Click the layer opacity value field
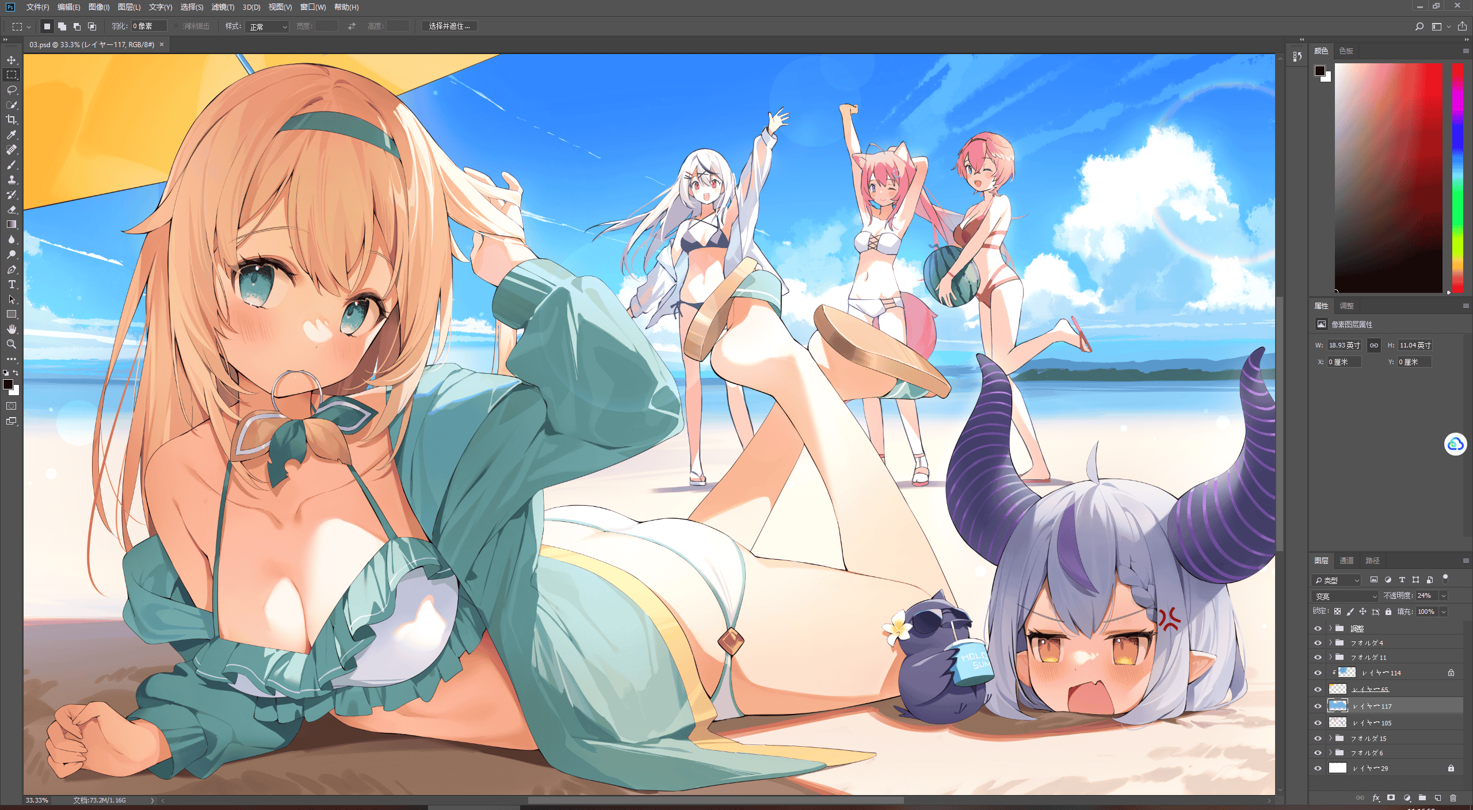This screenshot has height=810, width=1473. 1426,596
